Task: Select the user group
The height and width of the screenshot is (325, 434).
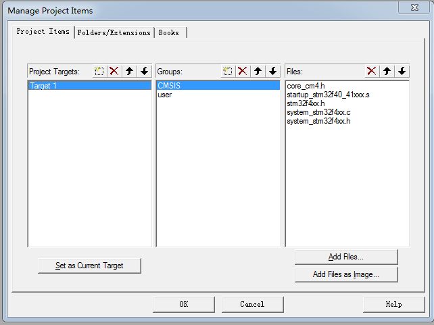Action: point(218,95)
